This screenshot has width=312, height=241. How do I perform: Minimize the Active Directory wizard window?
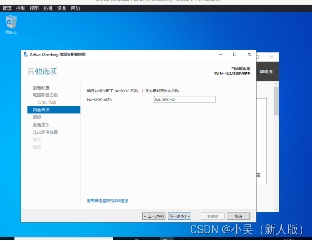click(221, 55)
